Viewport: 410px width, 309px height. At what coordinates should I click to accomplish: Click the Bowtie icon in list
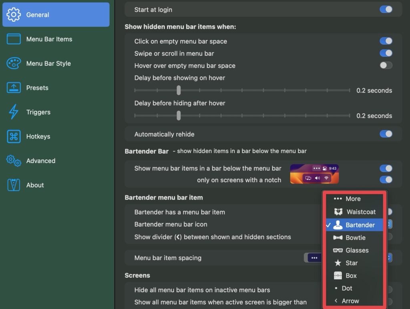point(338,238)
